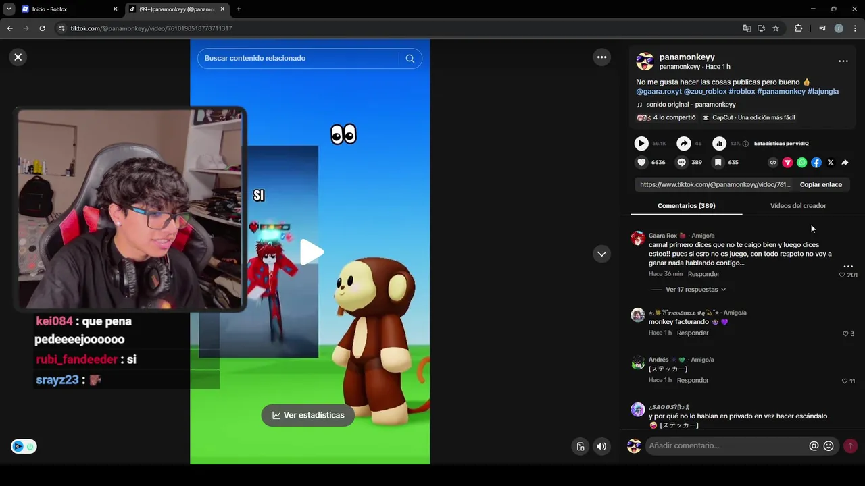Switch to 'Videos del creador' tab

point(798,206)
